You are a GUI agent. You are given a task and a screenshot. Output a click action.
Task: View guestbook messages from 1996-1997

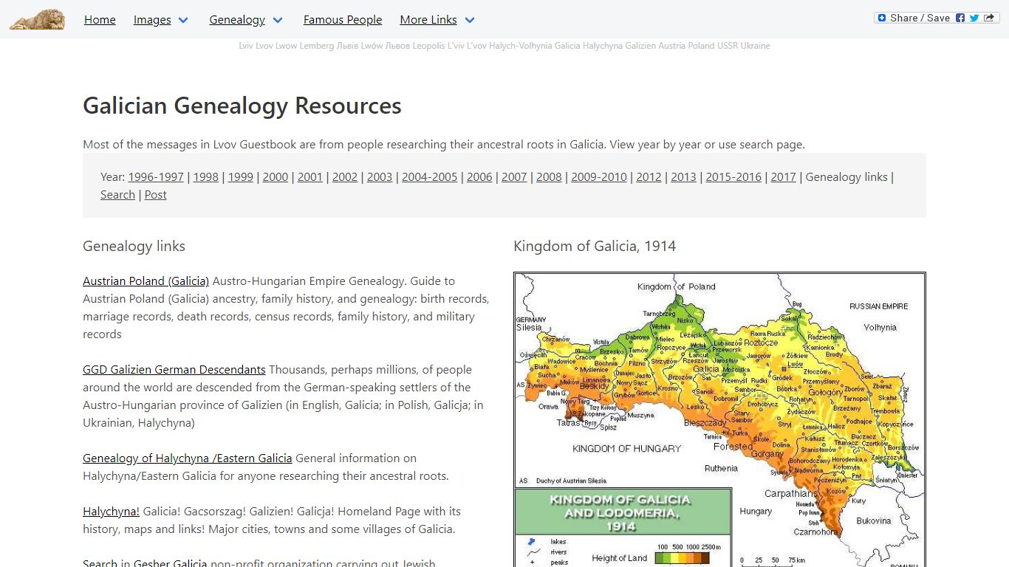155,177
